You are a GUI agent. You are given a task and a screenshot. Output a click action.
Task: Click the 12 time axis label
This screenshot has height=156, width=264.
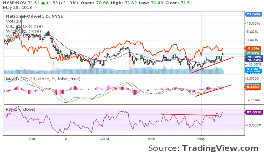tap(65, 139)
